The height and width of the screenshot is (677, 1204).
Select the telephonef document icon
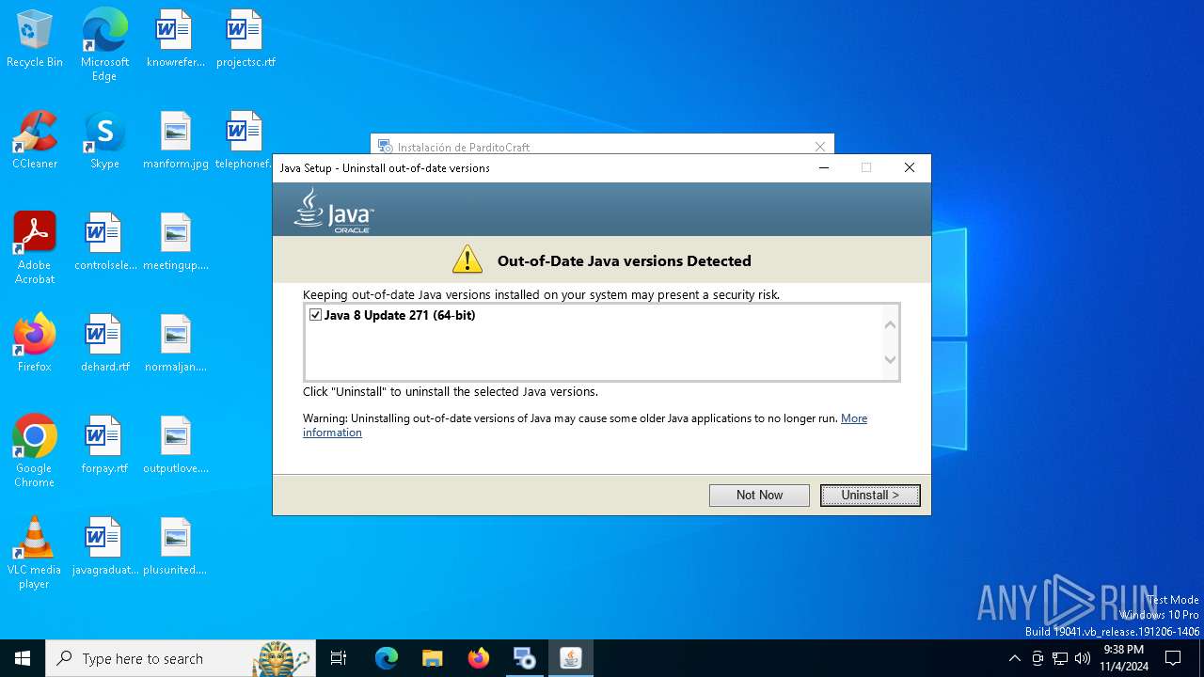click(244, 141)
